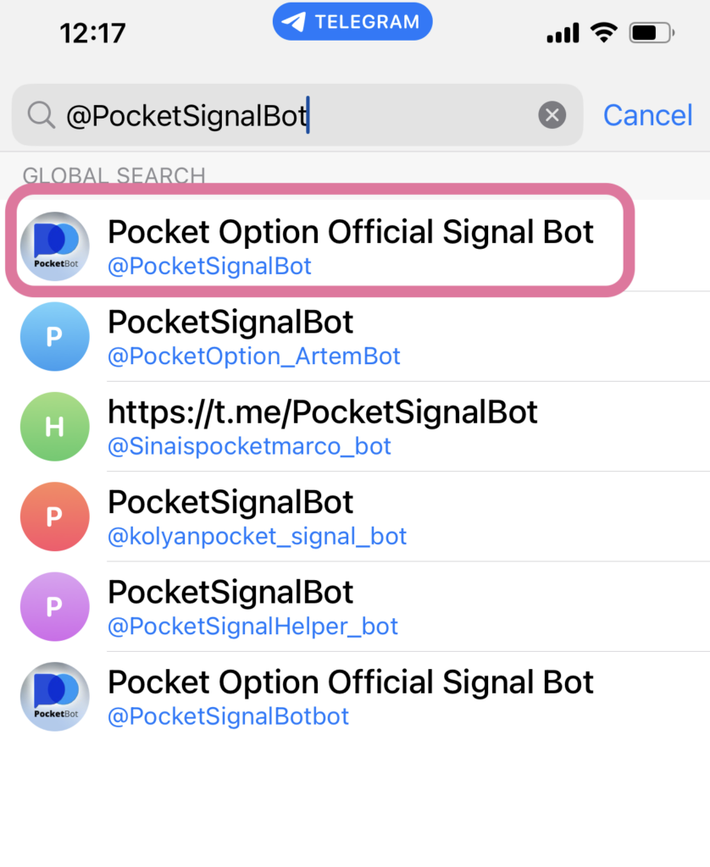Tap the PocketBot logo avatar in the last result

click(x=55, y=697)
